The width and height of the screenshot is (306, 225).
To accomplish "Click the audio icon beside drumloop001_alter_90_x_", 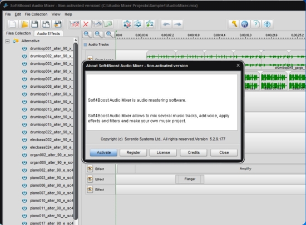I will pos(24,48).
